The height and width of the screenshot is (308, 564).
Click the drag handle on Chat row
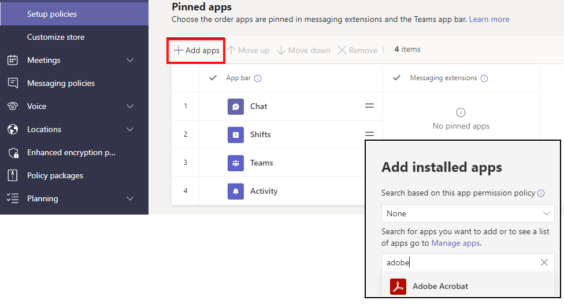point(369,106)
